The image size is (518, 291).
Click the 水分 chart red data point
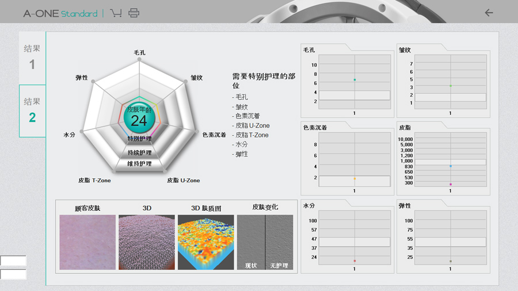(355, 261)
